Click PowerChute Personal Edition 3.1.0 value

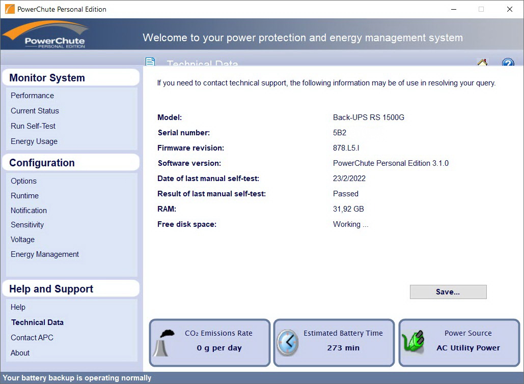pyautogui.click(x=391, y=163)
